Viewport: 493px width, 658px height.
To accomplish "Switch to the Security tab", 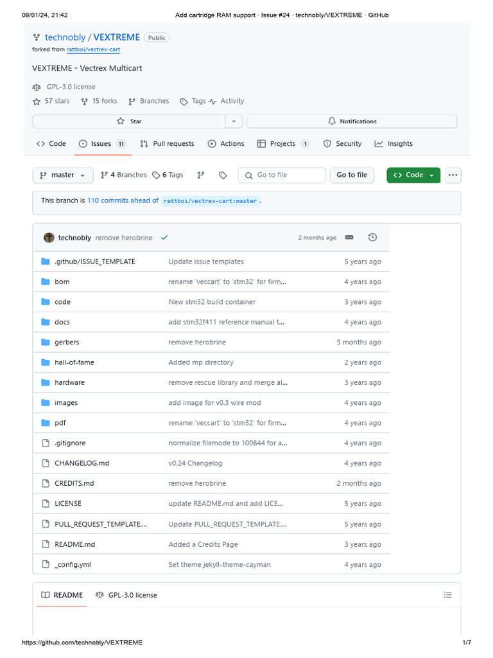I will [342, 143].
